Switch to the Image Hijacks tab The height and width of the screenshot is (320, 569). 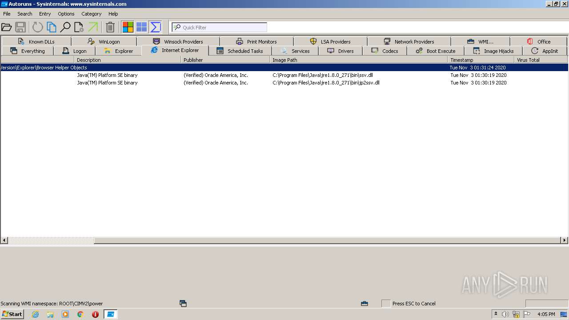(493, 51)
